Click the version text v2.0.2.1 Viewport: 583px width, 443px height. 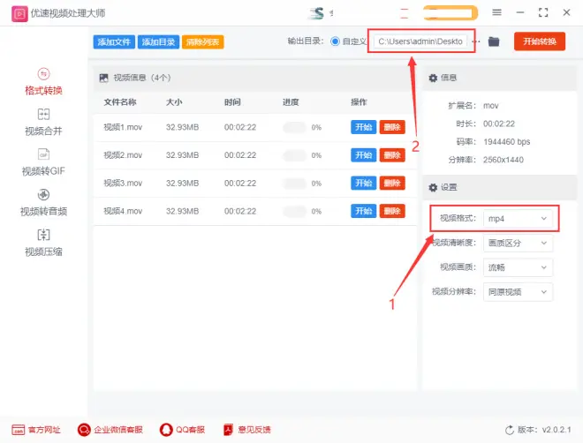[x=556, y=430]
